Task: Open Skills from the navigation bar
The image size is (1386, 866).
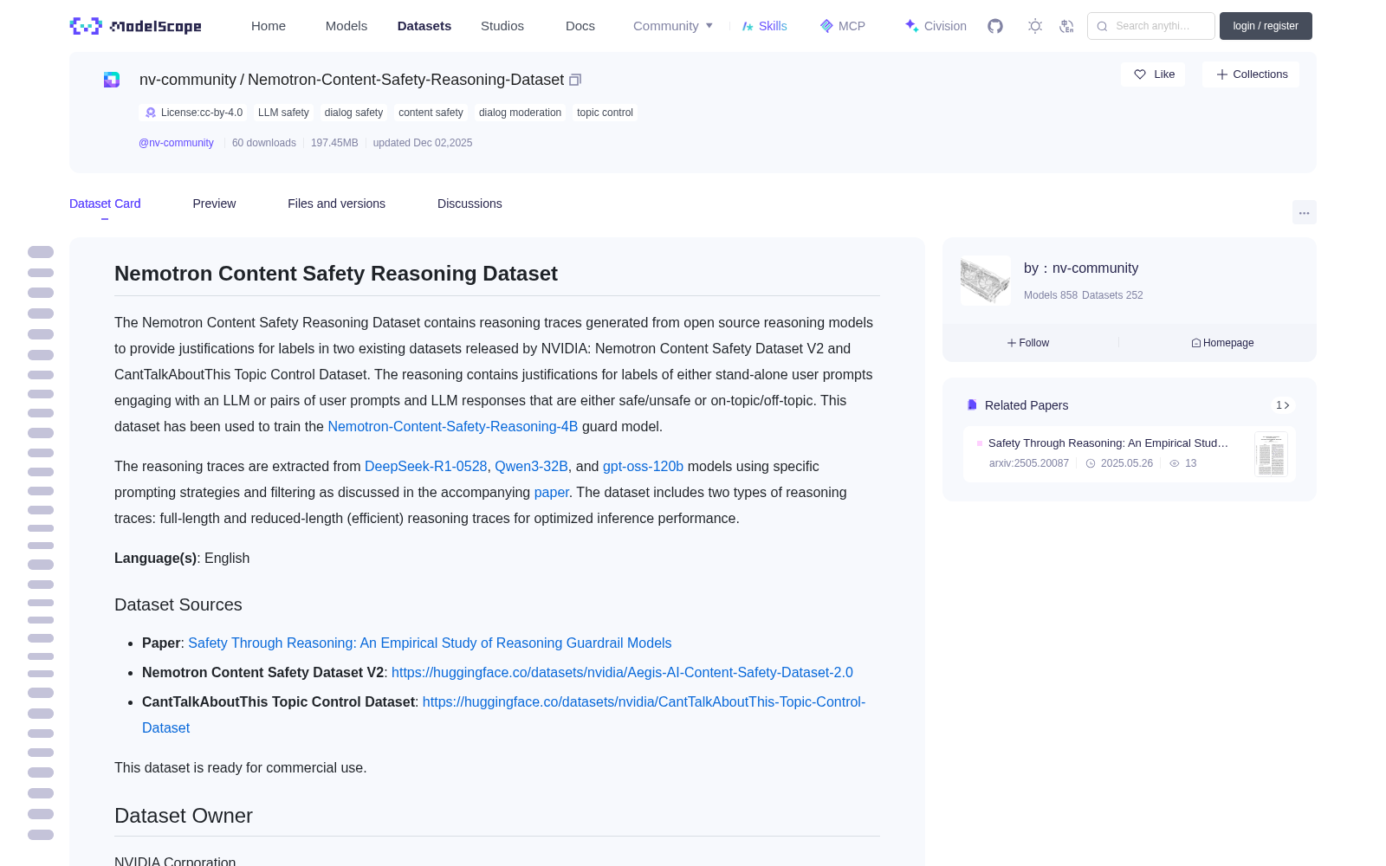Action: (x=764, y=26)
